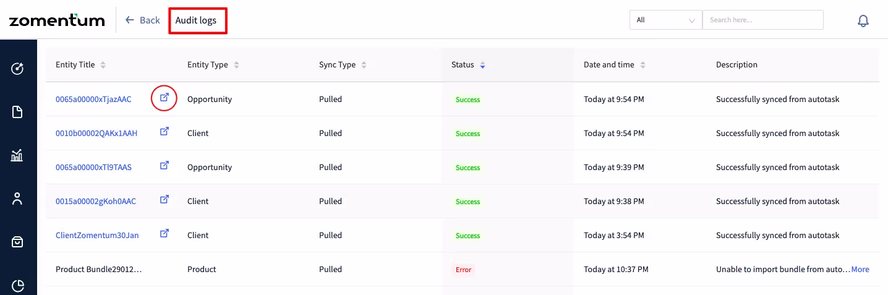
Task: Click Opportunity cell in 0065a00000xTl9TAAS row
Action: 210,167
